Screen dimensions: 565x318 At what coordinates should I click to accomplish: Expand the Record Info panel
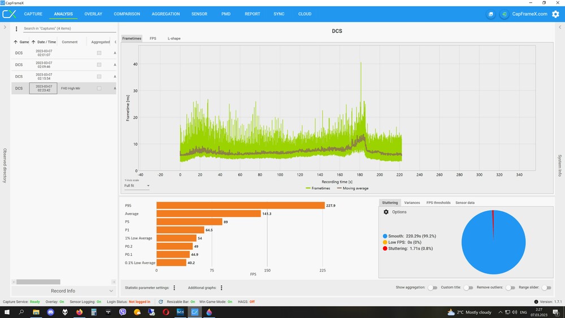pyautogui.click(x=63, y=291)
